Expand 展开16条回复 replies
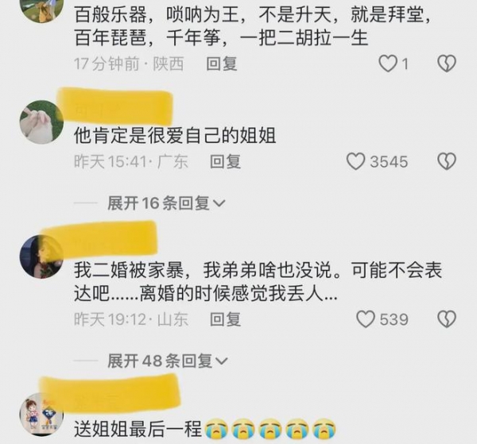477x444 pixels. point(166,203)
